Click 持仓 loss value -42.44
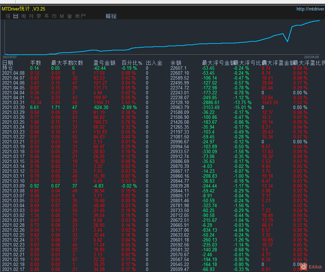Screen dimensions: 325x272 pyautogui.click(x=100, y=68)
